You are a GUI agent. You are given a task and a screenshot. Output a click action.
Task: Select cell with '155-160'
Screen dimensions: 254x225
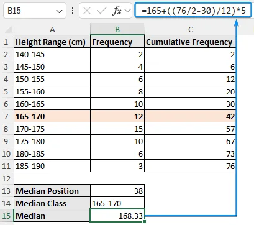52,91
